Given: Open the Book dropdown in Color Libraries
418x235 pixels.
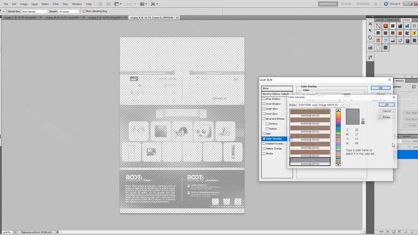Looking at the screenshot, I should [320, 105].
